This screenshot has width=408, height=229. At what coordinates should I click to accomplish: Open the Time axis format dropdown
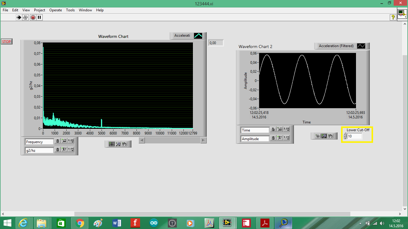pos(286,129)
